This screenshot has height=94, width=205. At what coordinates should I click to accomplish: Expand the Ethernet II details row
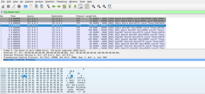tap(1, 53)
